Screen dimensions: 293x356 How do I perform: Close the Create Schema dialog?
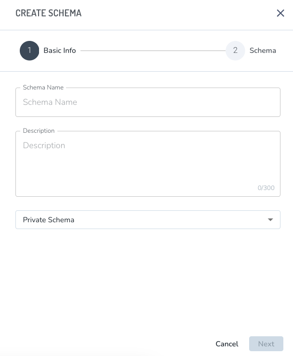280,13
